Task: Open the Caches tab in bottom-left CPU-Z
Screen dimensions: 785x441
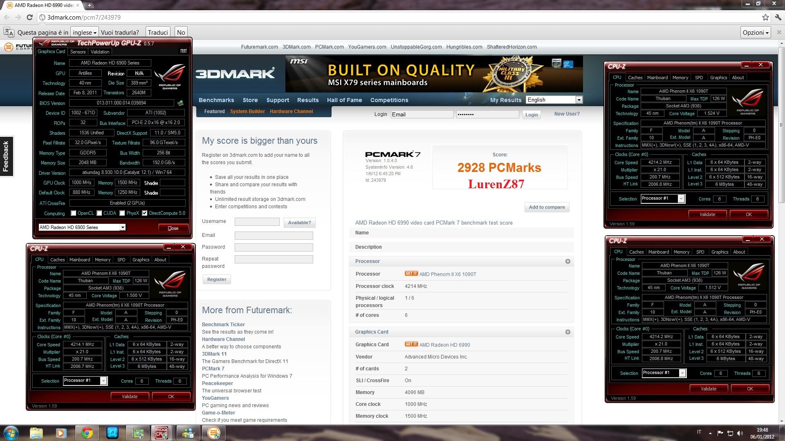Action: 57,260
